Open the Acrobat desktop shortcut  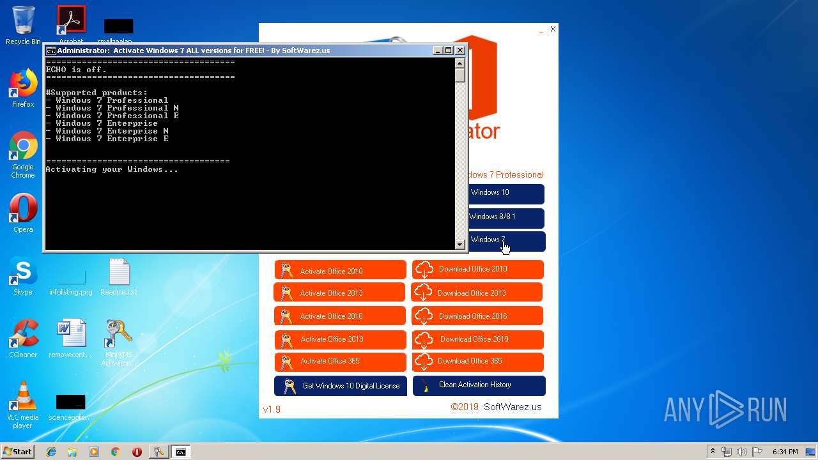point(71,24)
